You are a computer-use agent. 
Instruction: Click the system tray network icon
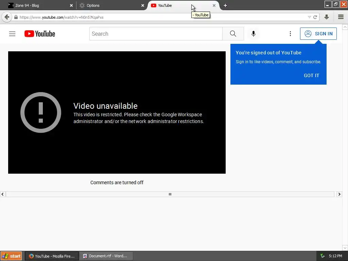point(323,256)
